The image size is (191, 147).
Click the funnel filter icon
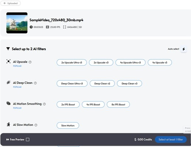point(8,49)
